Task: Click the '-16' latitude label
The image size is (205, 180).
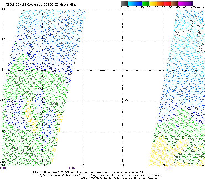Action: point(2,100)
